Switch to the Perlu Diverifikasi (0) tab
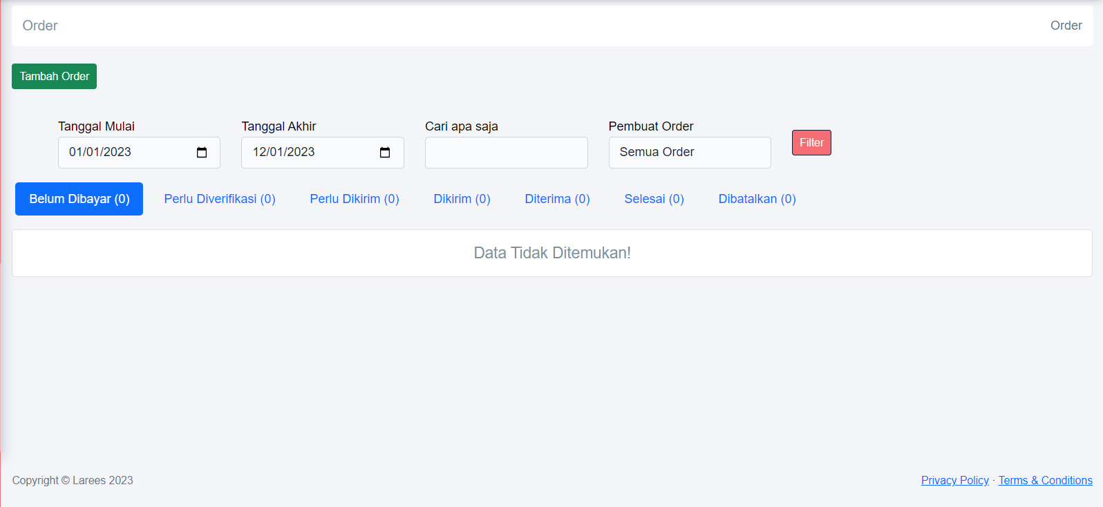The height and width of the screenshot is (507, 1103). pyautogui.click(x=220, y=199)
